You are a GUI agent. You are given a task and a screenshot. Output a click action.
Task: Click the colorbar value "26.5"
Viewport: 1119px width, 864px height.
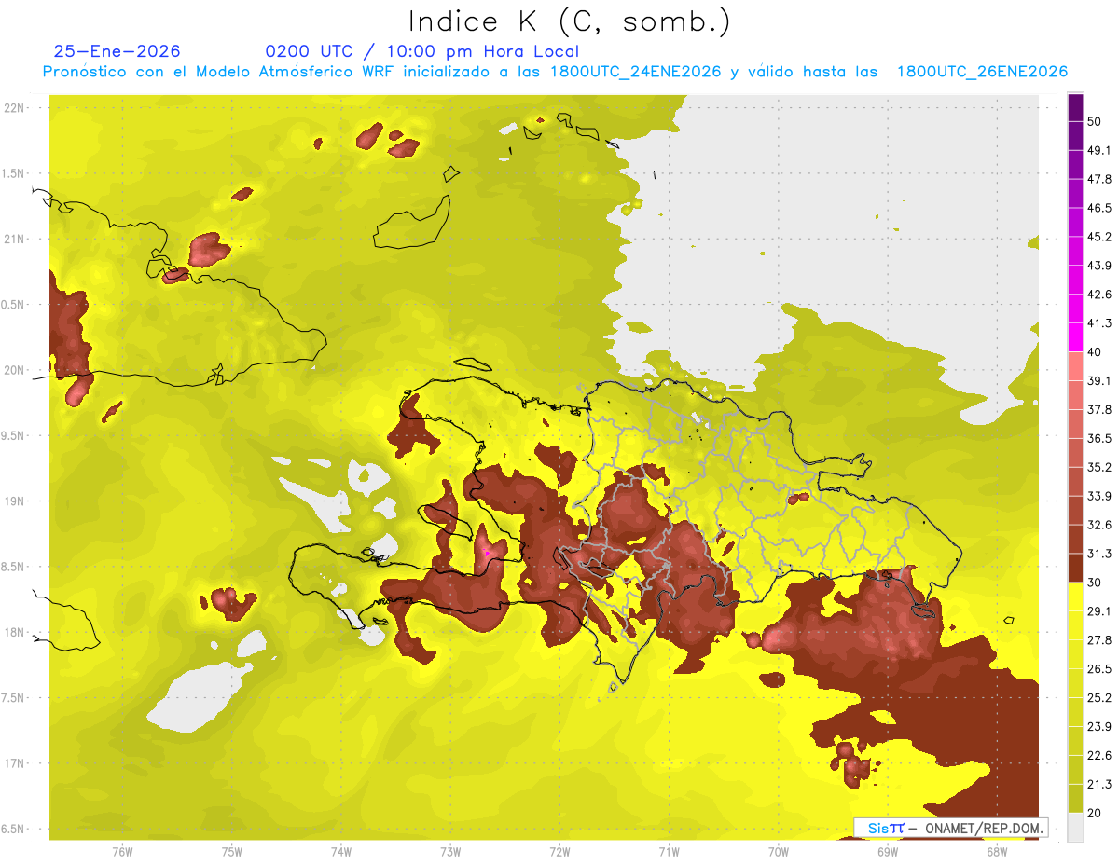click(1099, 668)
